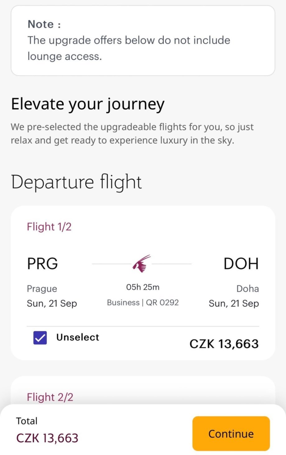
Task: Click the Business | QR 0292 flight info
Action: point(143,303)
